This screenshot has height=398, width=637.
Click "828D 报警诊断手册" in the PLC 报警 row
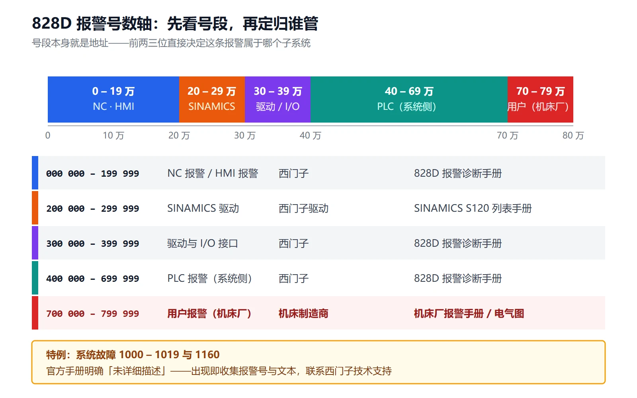point(458,278)
